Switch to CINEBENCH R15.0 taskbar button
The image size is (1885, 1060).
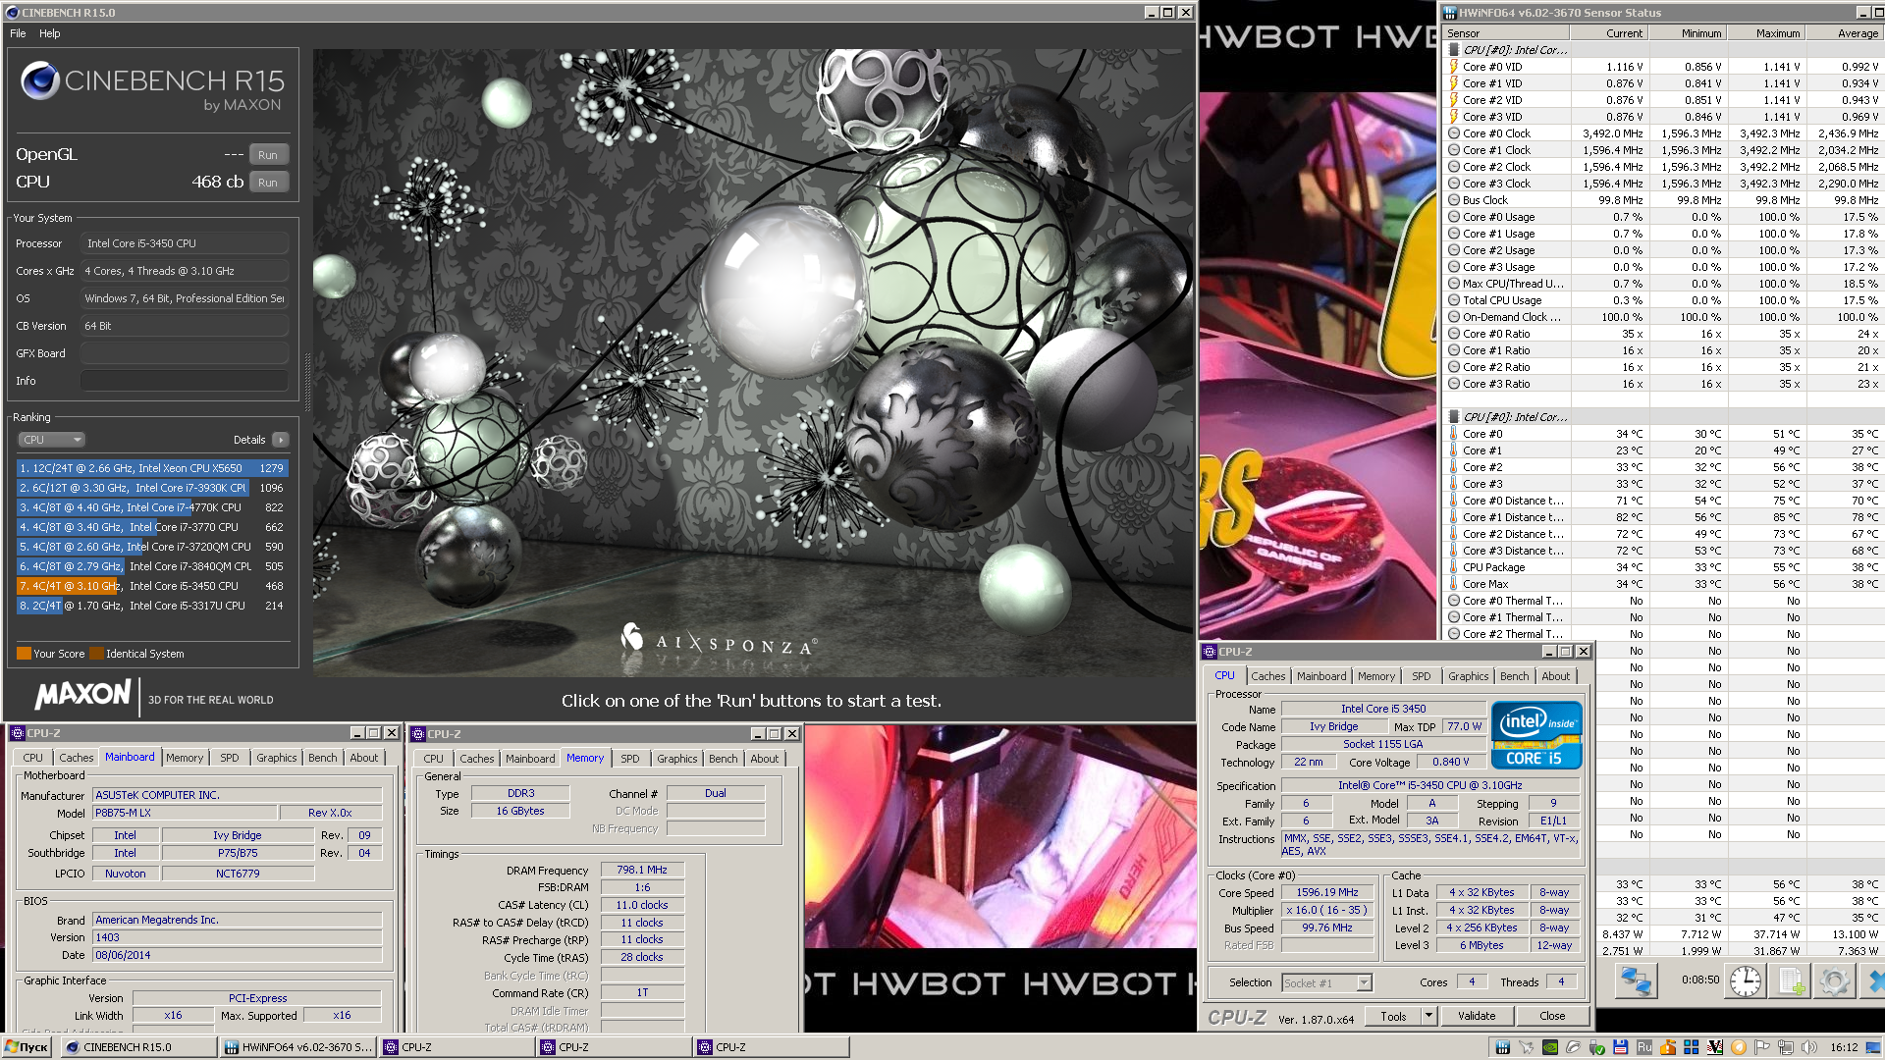coord(139,1047)
